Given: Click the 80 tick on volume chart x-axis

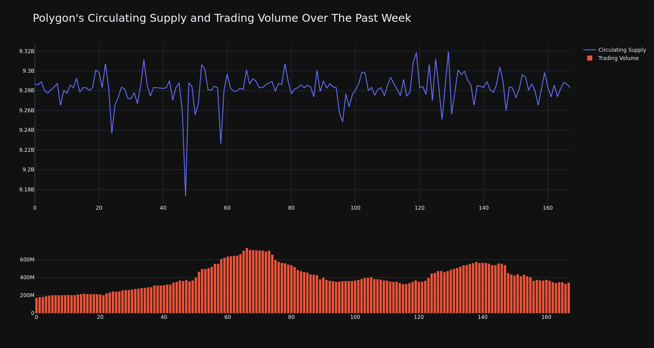Looking at the screenshot, I should [291, 317].
